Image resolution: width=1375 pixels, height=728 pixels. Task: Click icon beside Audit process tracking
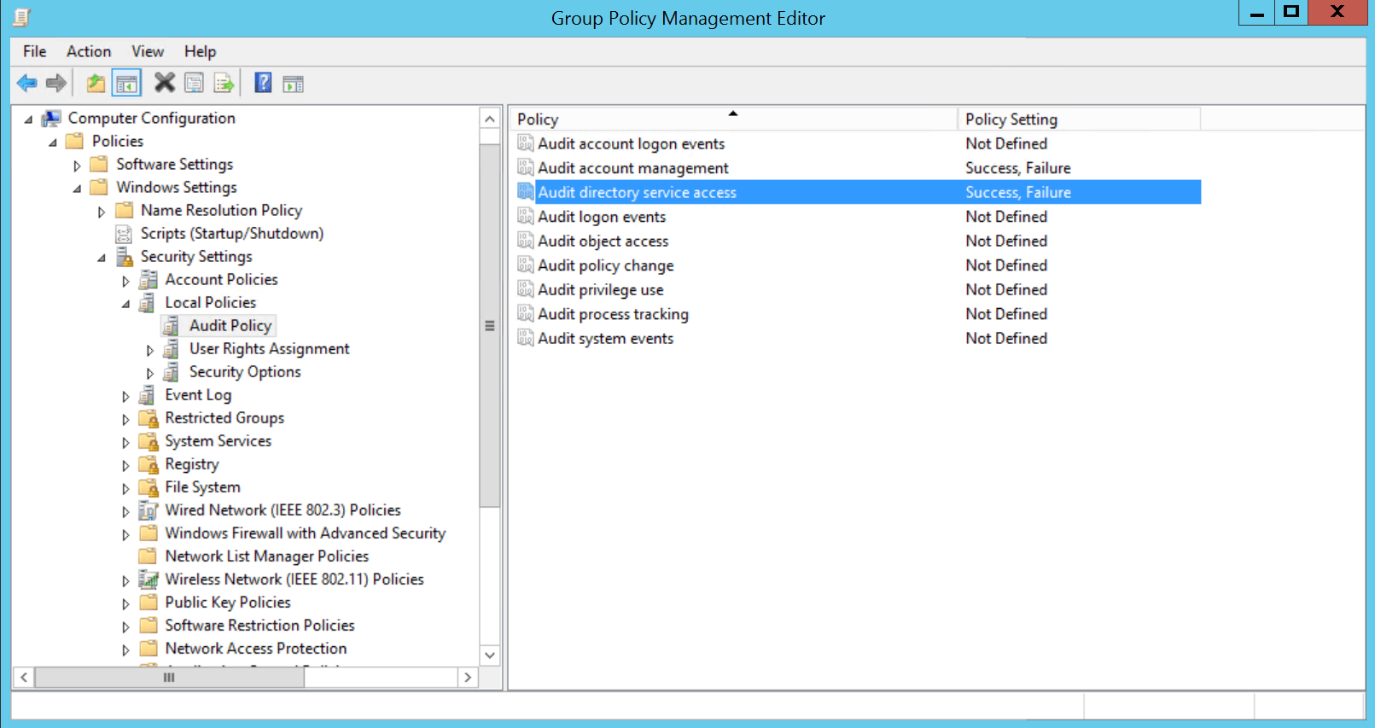click(x=526, y=314)
